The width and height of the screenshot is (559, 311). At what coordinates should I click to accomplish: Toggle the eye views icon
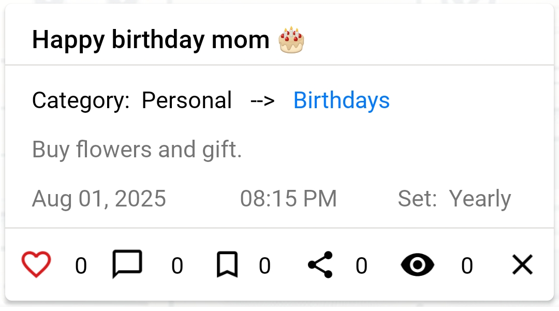tap(418, 265)
